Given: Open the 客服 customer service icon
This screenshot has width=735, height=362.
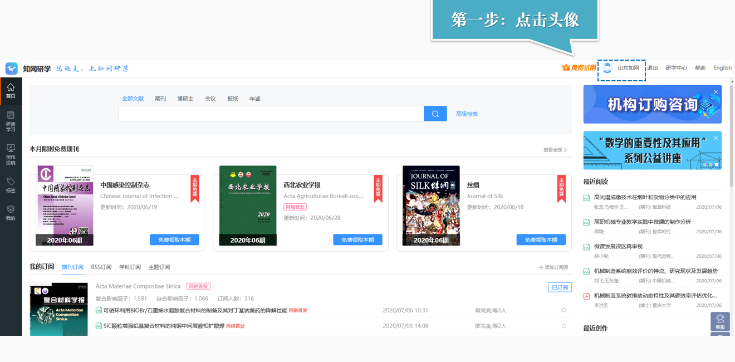Looking at the screenshot, I should [720, 322].
